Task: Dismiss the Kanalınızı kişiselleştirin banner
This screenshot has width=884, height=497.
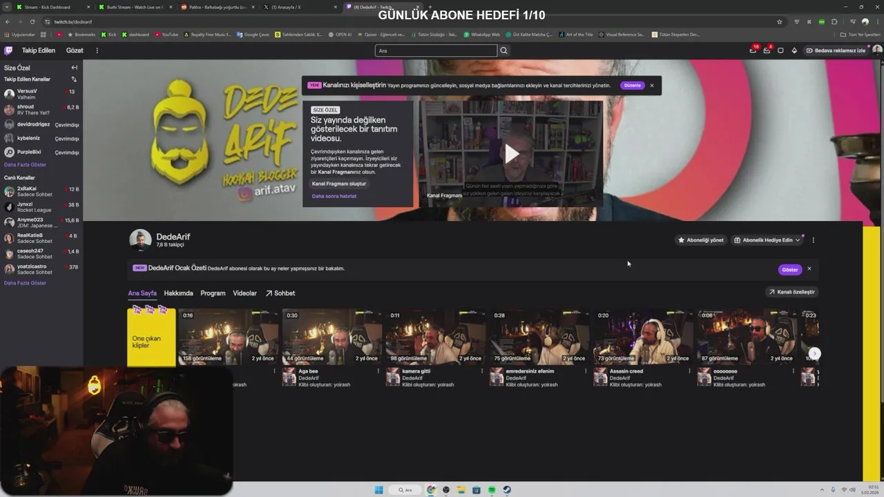Action: (651, 86)
